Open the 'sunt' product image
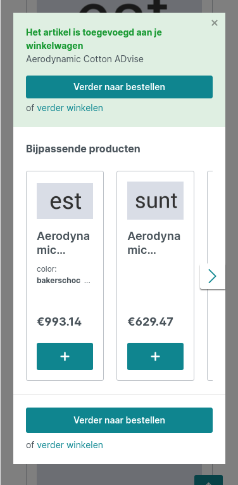This screenshot has width=238, height=485. point(155,201)
